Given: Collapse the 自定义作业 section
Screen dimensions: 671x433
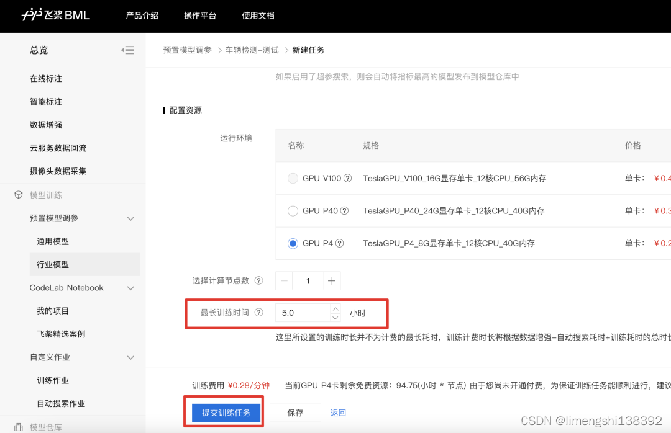Looking at the screenshot, I should [130, 357].
